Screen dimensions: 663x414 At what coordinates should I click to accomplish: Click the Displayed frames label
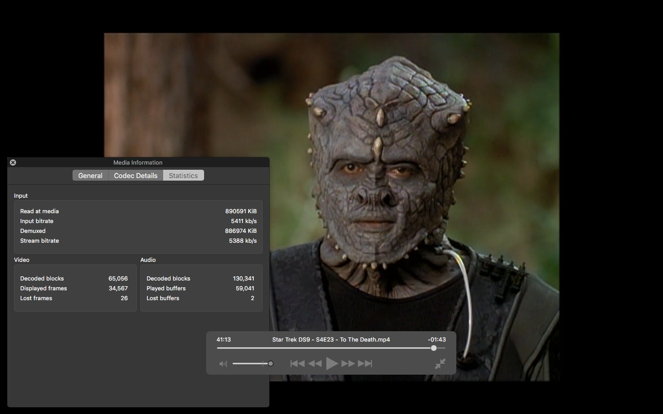[x=44, y=288]
